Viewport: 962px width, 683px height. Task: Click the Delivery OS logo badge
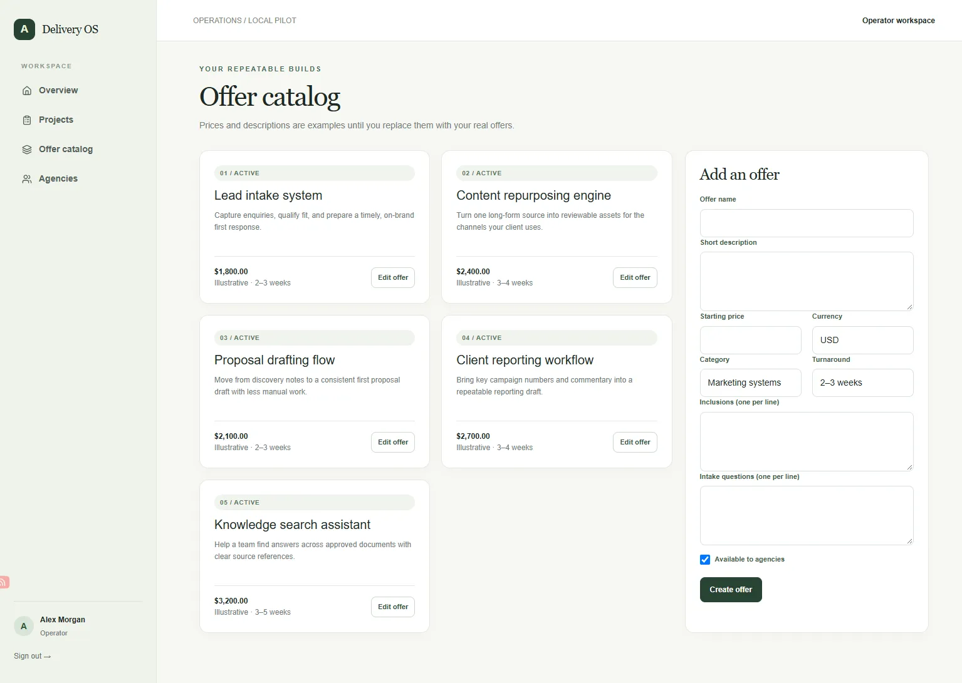(24, 29)
